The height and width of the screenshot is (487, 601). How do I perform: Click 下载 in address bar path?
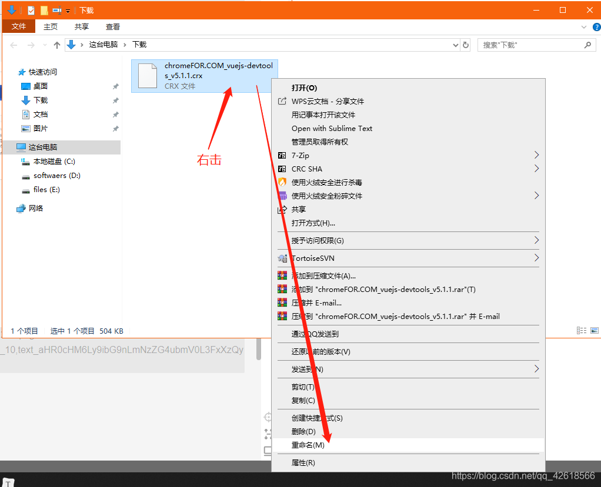[139, 45]
